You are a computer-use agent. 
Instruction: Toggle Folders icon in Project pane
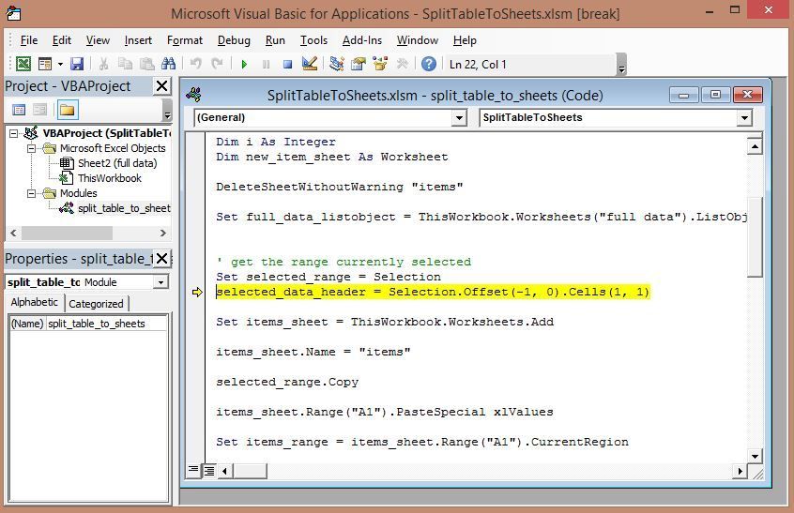coord(68,110)
